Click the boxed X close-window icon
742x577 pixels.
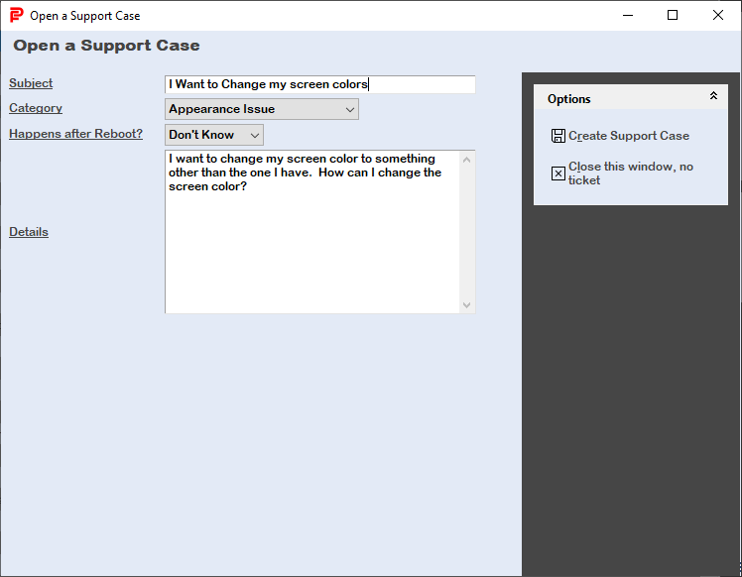click(557, 173)
